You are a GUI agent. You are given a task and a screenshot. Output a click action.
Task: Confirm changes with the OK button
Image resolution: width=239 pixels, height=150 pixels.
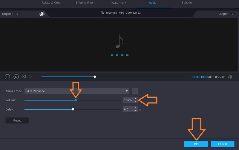coord(196,144)
